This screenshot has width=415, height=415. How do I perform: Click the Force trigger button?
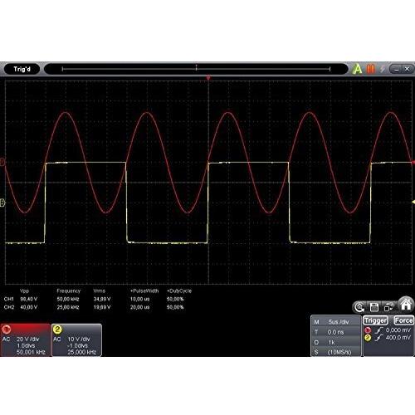(403, 320)
